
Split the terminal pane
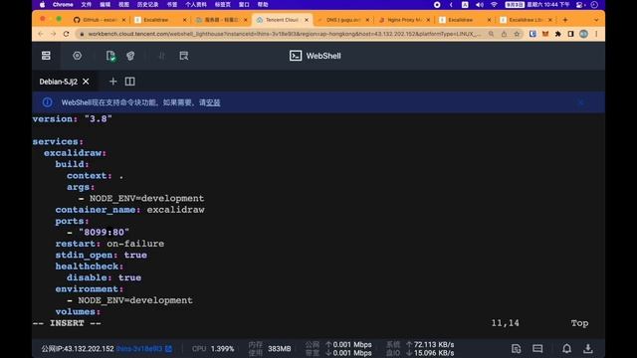(x=130, y=82)
